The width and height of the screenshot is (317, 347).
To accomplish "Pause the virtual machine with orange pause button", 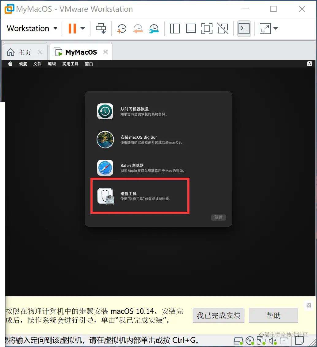I will click(x=72, y=29).
